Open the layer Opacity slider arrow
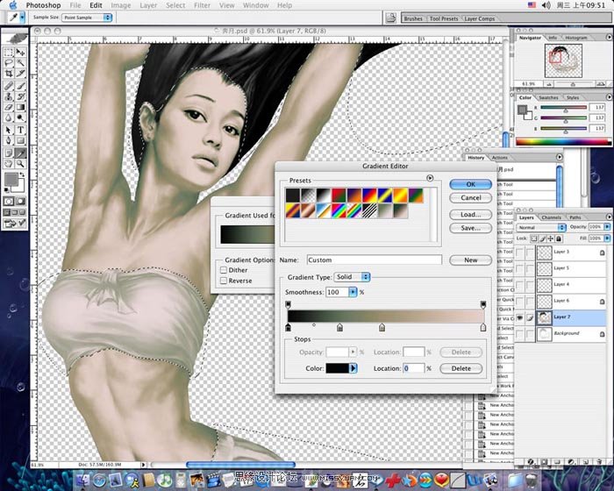614x491 pixels. point(607,227)
